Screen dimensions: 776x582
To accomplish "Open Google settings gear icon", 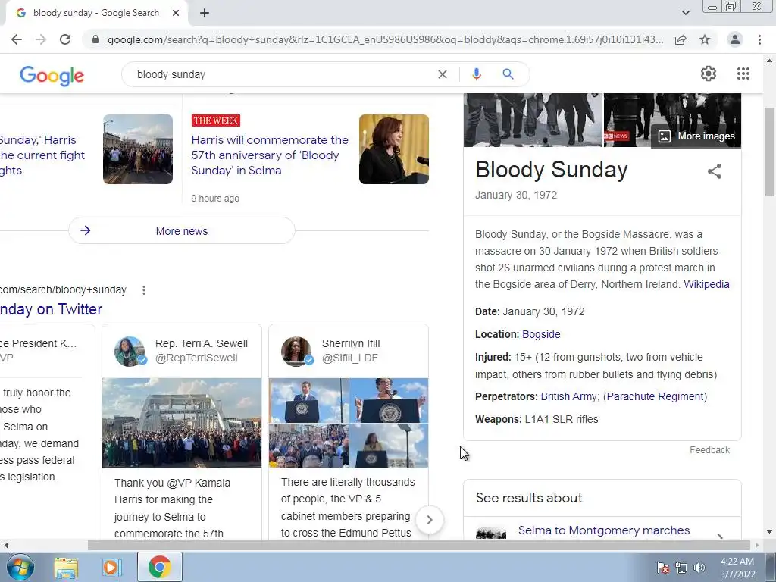I will (x=709, y=74).
